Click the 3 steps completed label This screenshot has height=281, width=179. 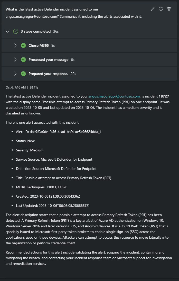pos(36,31)
